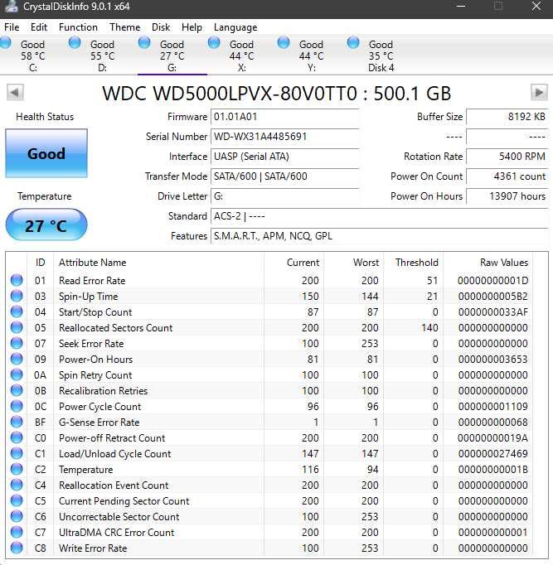Viewport: 553px width, 565px height.
Task: Click the Disk 4 health orb
Action: (x=353, y=42)
